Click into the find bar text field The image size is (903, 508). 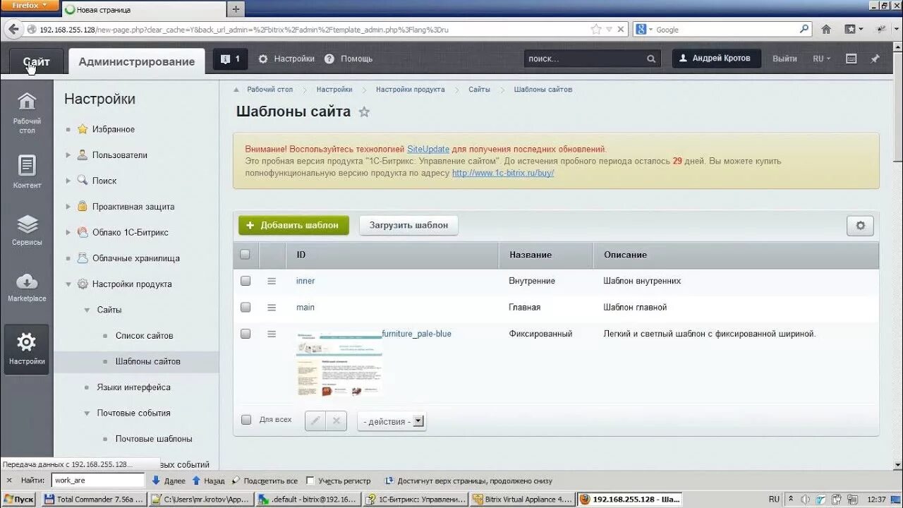pyautogui.click(x=98, y=480)
